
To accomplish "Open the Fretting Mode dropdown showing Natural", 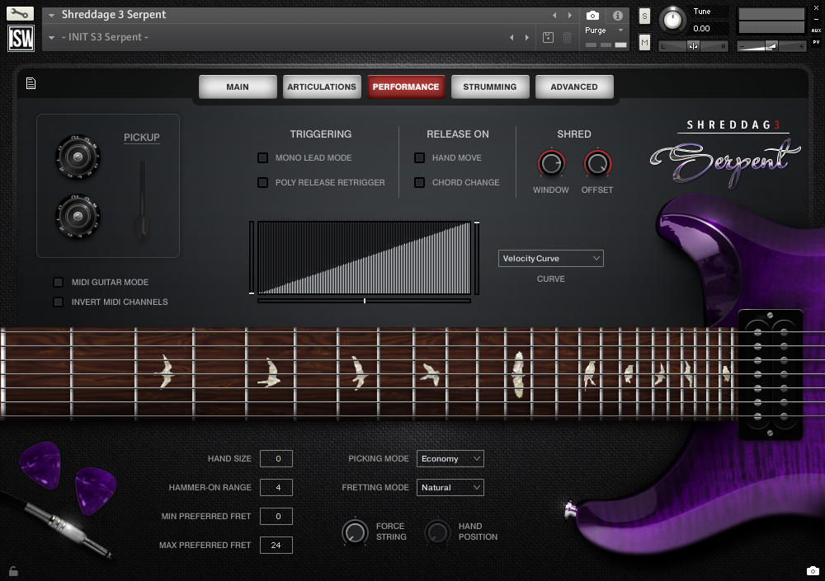I will click(x=450, y=487).
